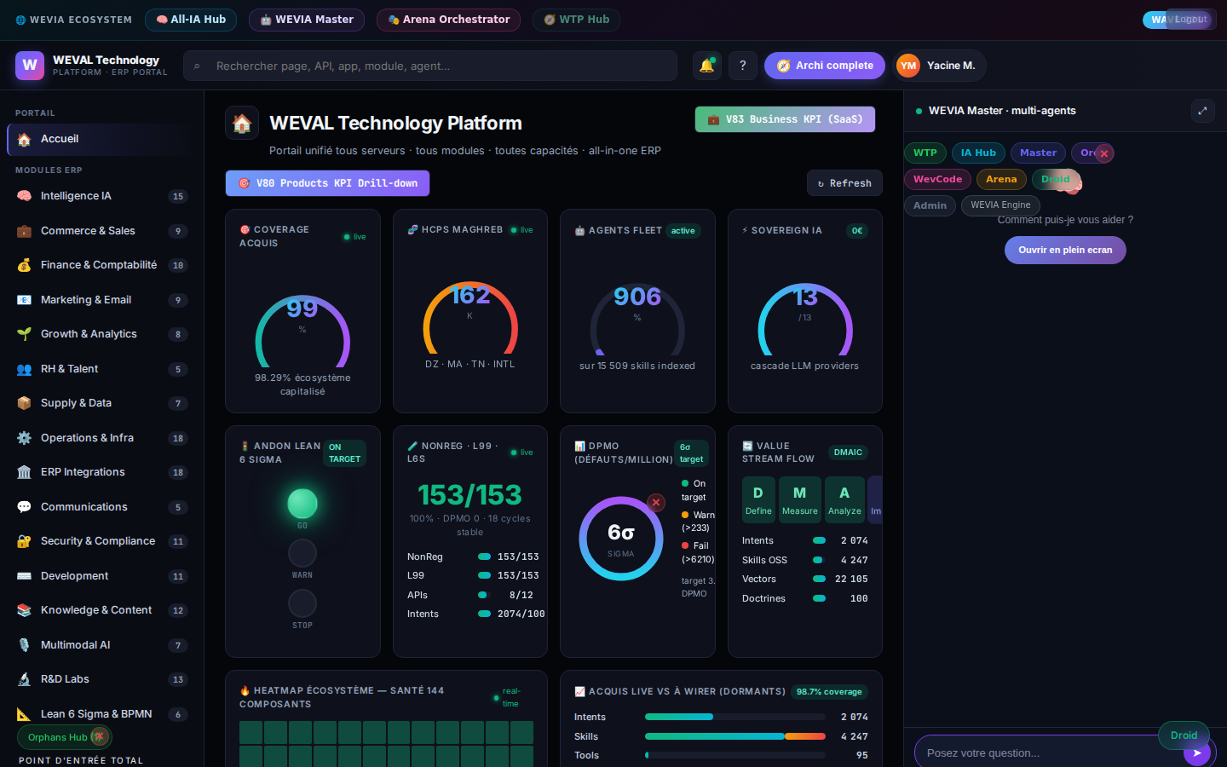Close the red X on DPMO gauge
The width and height of the screenshot is (1227, 767).
[656, 503]
